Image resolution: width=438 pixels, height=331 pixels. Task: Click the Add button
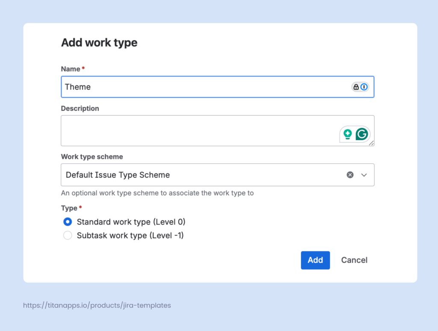[x=315, y=260]
